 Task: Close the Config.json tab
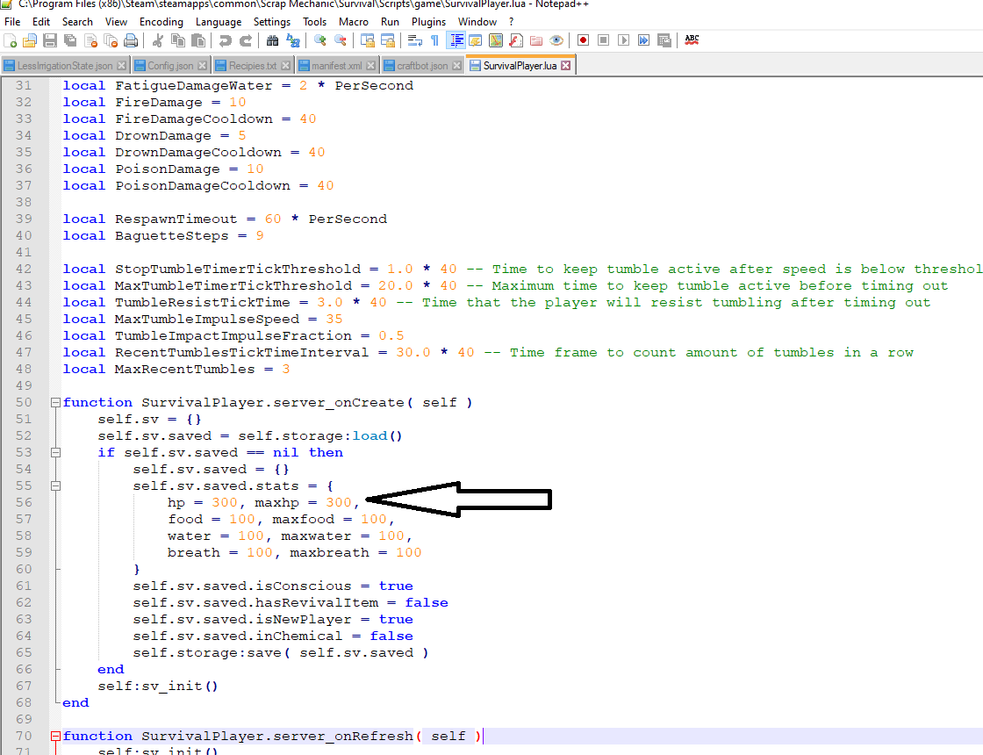pos(203,66)
